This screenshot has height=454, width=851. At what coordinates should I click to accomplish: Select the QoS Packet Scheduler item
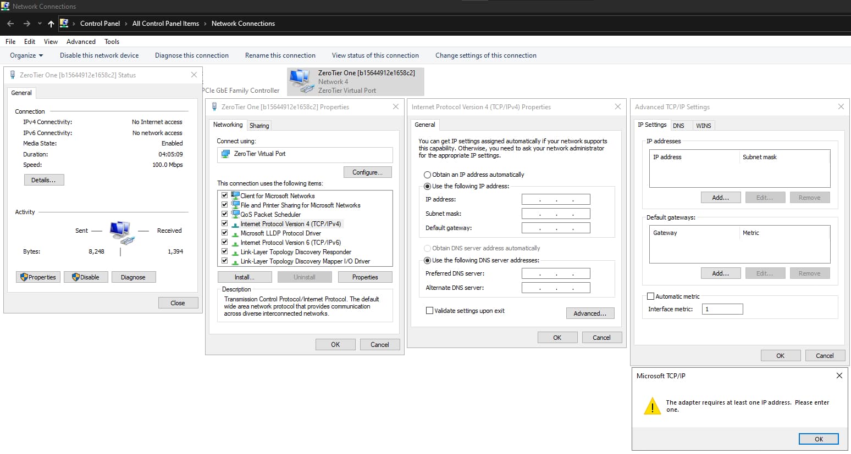270,215
